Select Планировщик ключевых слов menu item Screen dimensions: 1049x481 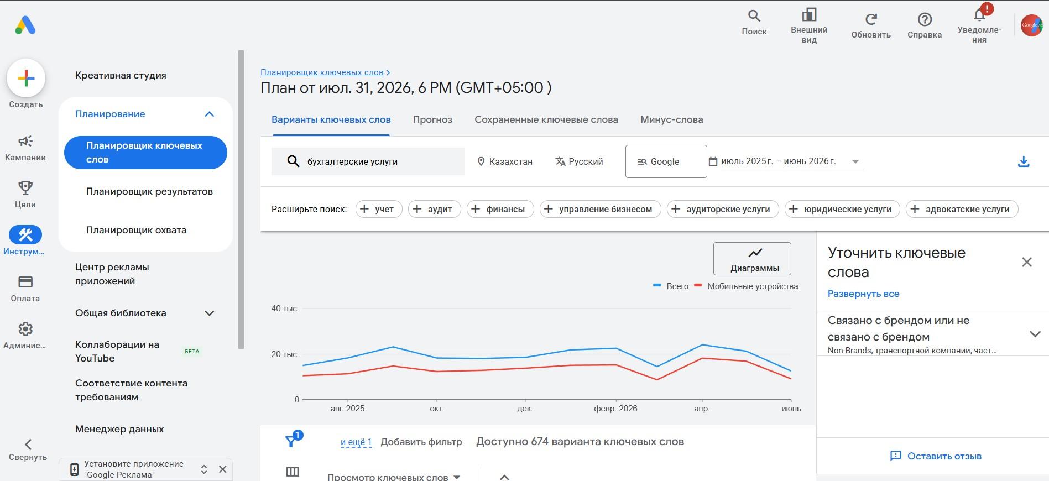coord(145,153)
